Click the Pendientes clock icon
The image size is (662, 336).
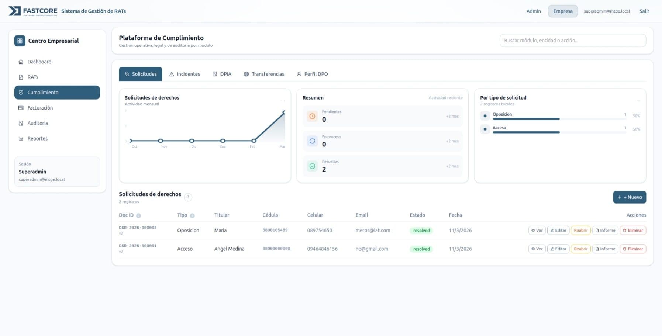pos(312,116)
